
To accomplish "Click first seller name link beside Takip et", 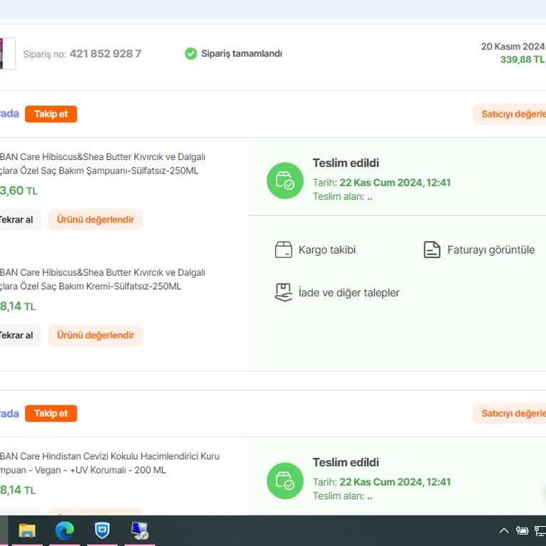I will (x=9, y=114).
